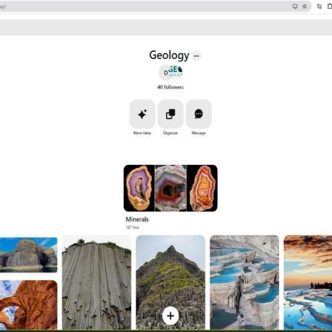Click the install app icon in address bar
Image resolution: width=332 pixels, height=332 pixels.
tap(295, 6)
